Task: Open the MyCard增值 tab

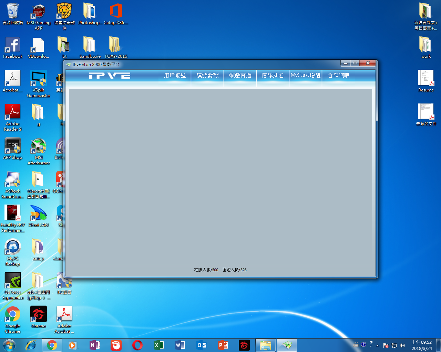Action: (x=306, y=75)
